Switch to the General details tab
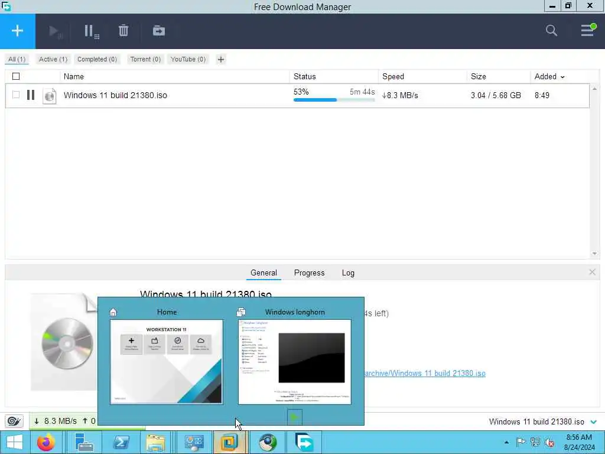Image resolution: width=605 pixels, height=454 pixels. pyautogui.click(x=264, y=273)
